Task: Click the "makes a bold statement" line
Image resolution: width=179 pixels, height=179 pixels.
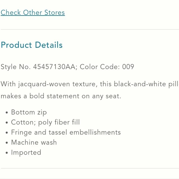Action: click(x=61, y=96)
